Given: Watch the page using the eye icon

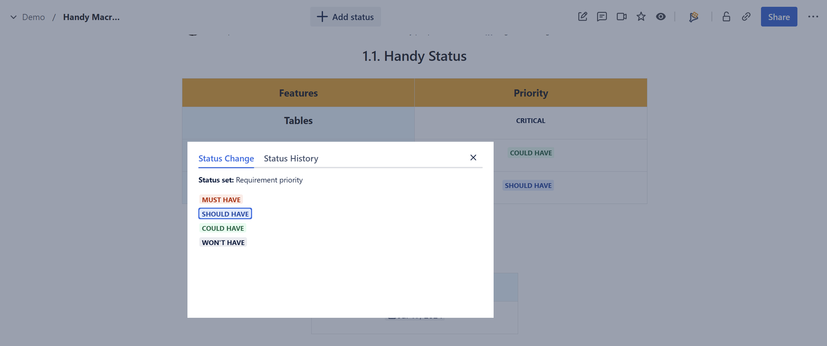Looking at the screenshot, I should [x=661, y=17].
